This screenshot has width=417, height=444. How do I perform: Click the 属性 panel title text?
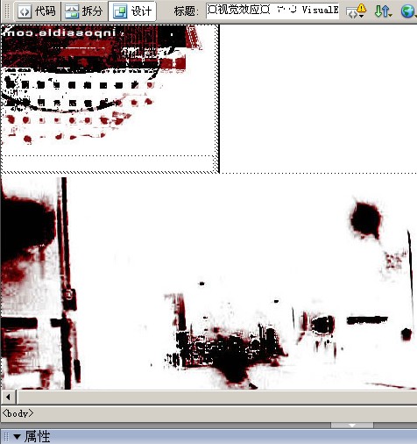coord(37,437)
